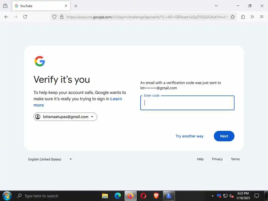The height and width of the screenshot is (201, 268).
Task: Open the English (United States) language dropdown
Action: pos(50,159)
